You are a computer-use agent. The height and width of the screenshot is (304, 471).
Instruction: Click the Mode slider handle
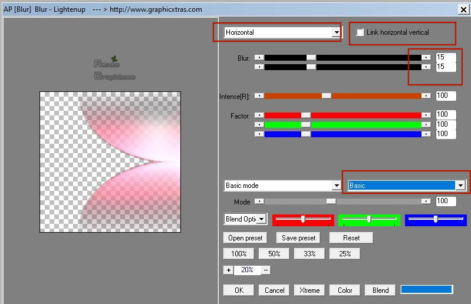click(331, 201)
